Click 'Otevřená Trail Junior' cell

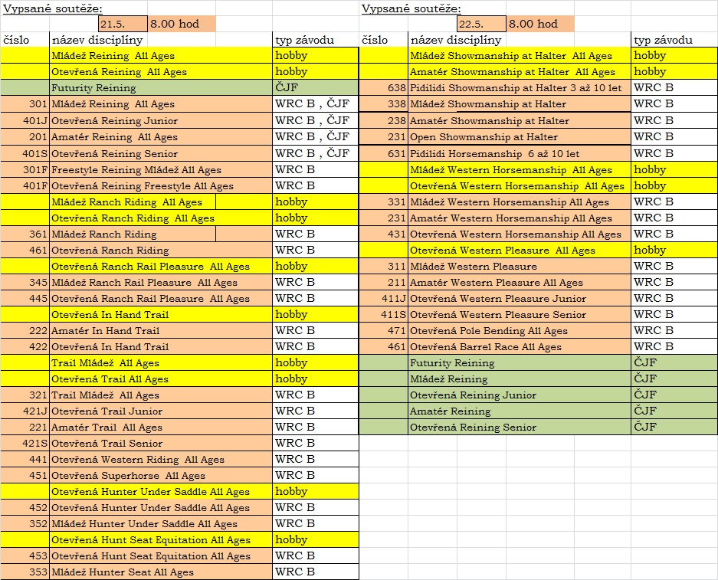pos(161,411)
